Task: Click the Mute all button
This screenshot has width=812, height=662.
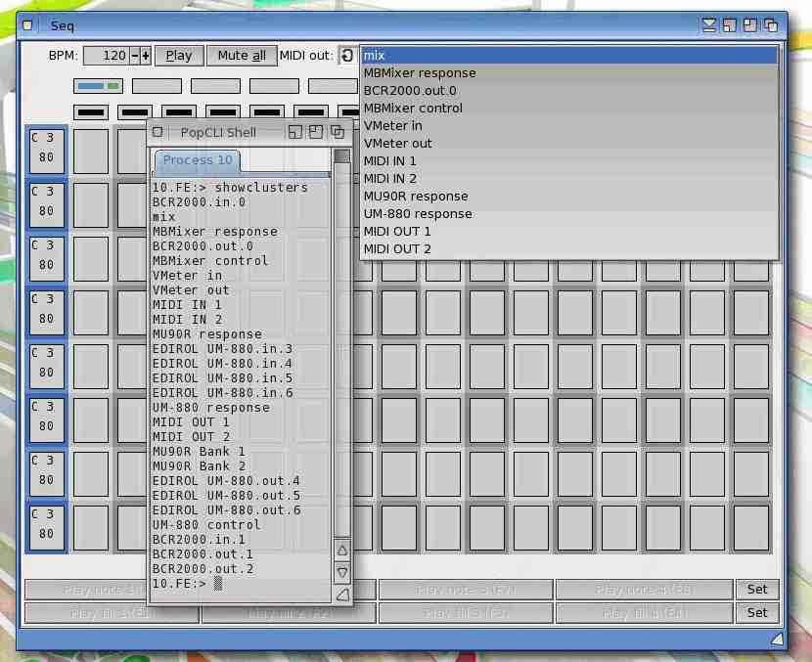Action: point(242,56)
